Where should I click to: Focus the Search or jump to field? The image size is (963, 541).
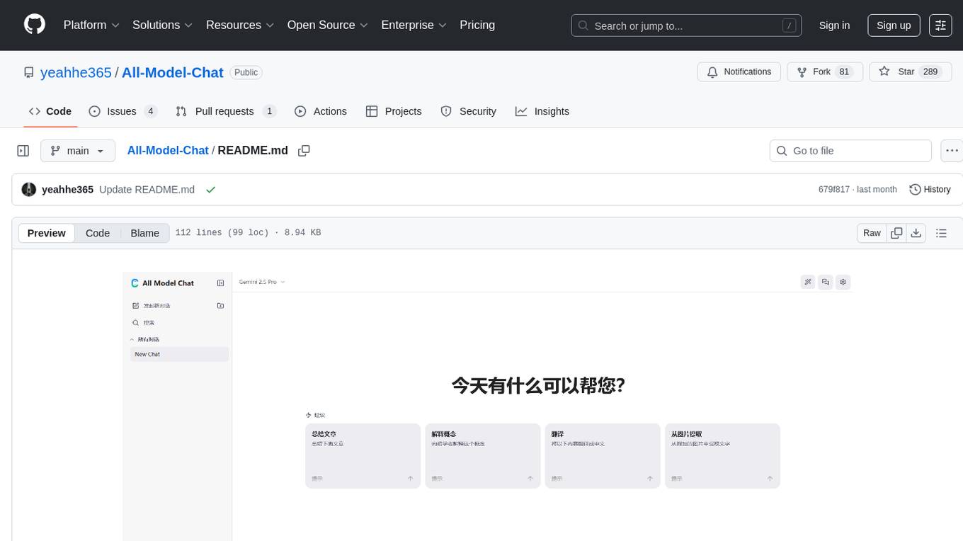tap(686, 25)
